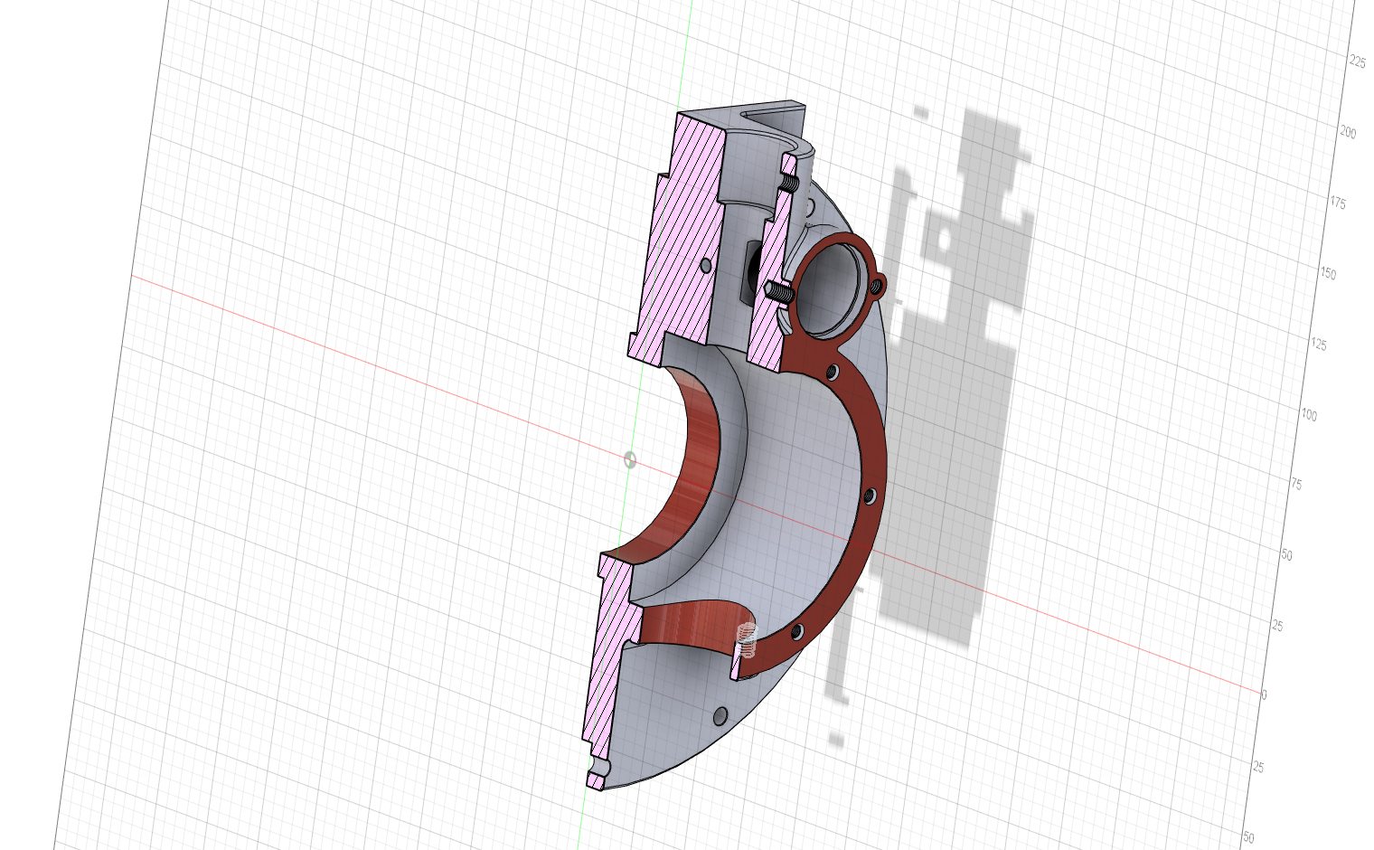Viewport: 1374px width, 850px height.
Task: Select the upper threaded screw in housing
Action: 789,184
